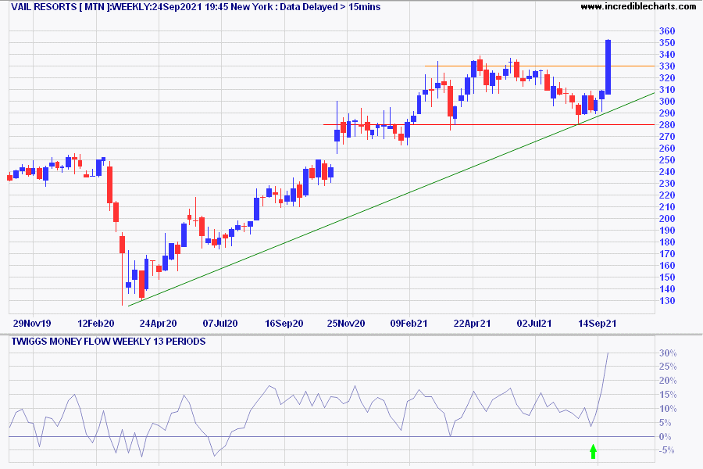Click the 09Feb21 date label
This screenshot has width=703, height=469.
[x=409, y=323]
